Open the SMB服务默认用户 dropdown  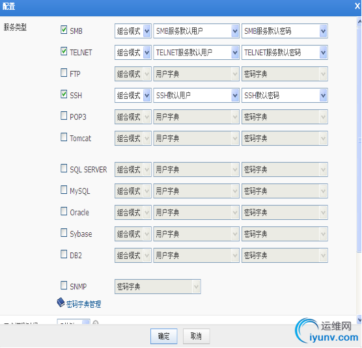(196, 31)
